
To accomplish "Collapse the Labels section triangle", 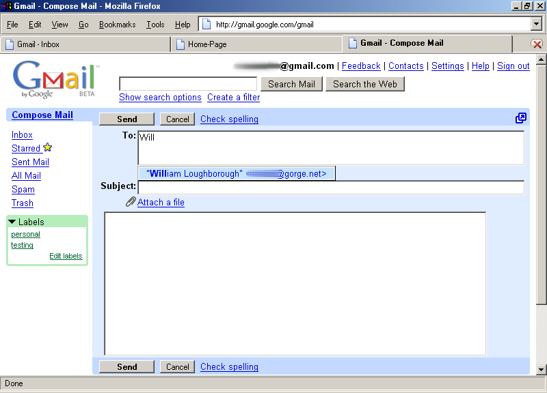I will (x=12, y=222).
